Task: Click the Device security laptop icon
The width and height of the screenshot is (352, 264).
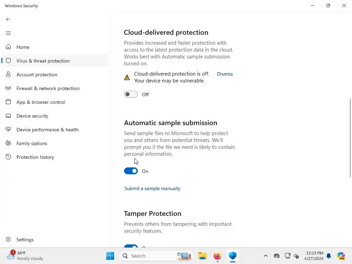Action: 8,115
